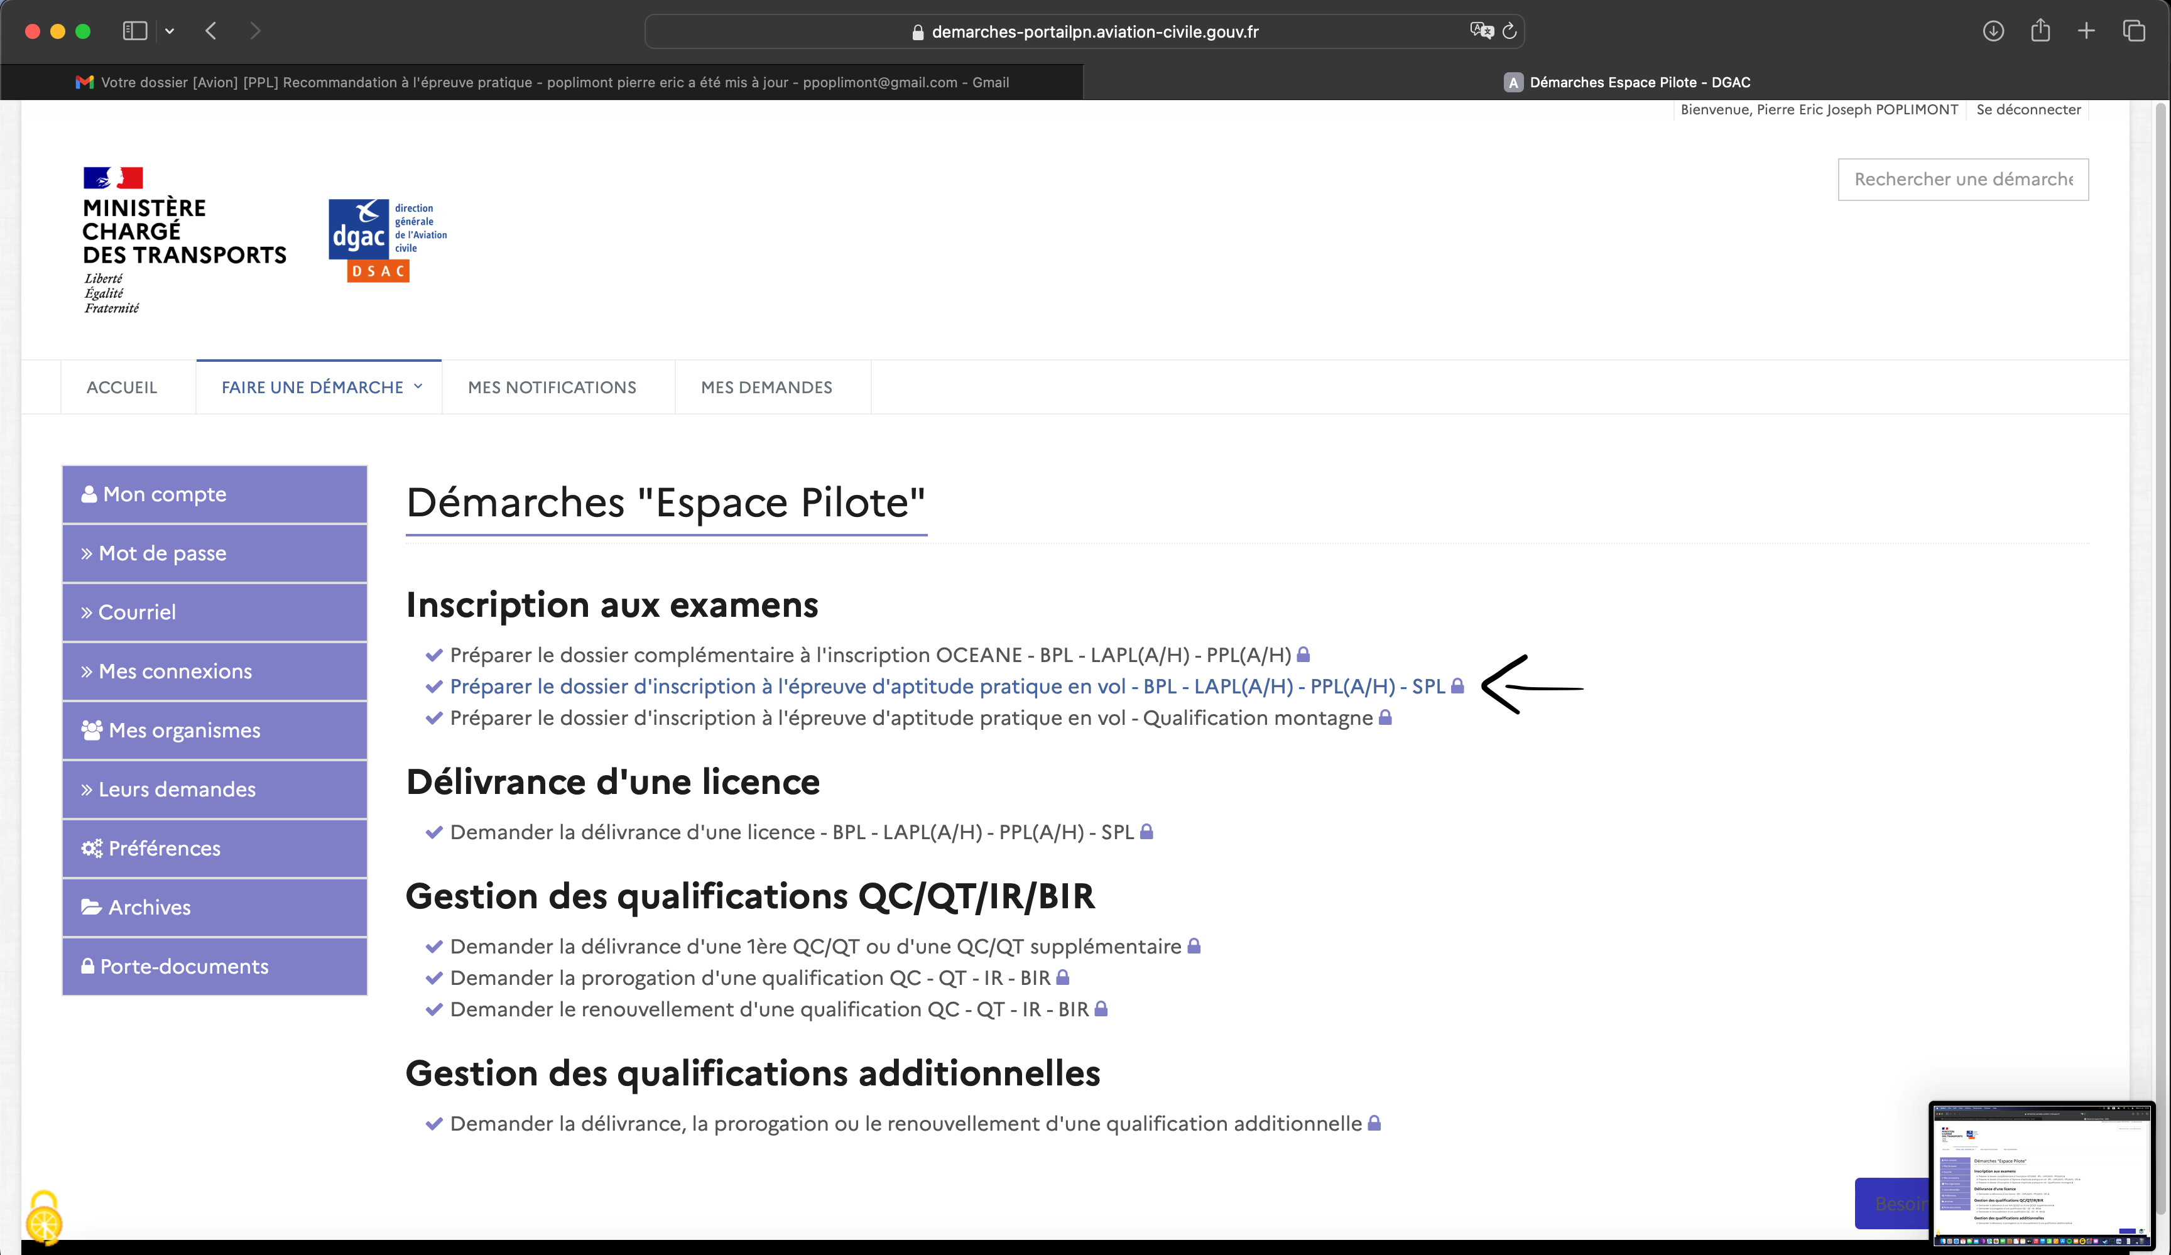Click the Share icon in Safari toolbar

pos(2040,31)
